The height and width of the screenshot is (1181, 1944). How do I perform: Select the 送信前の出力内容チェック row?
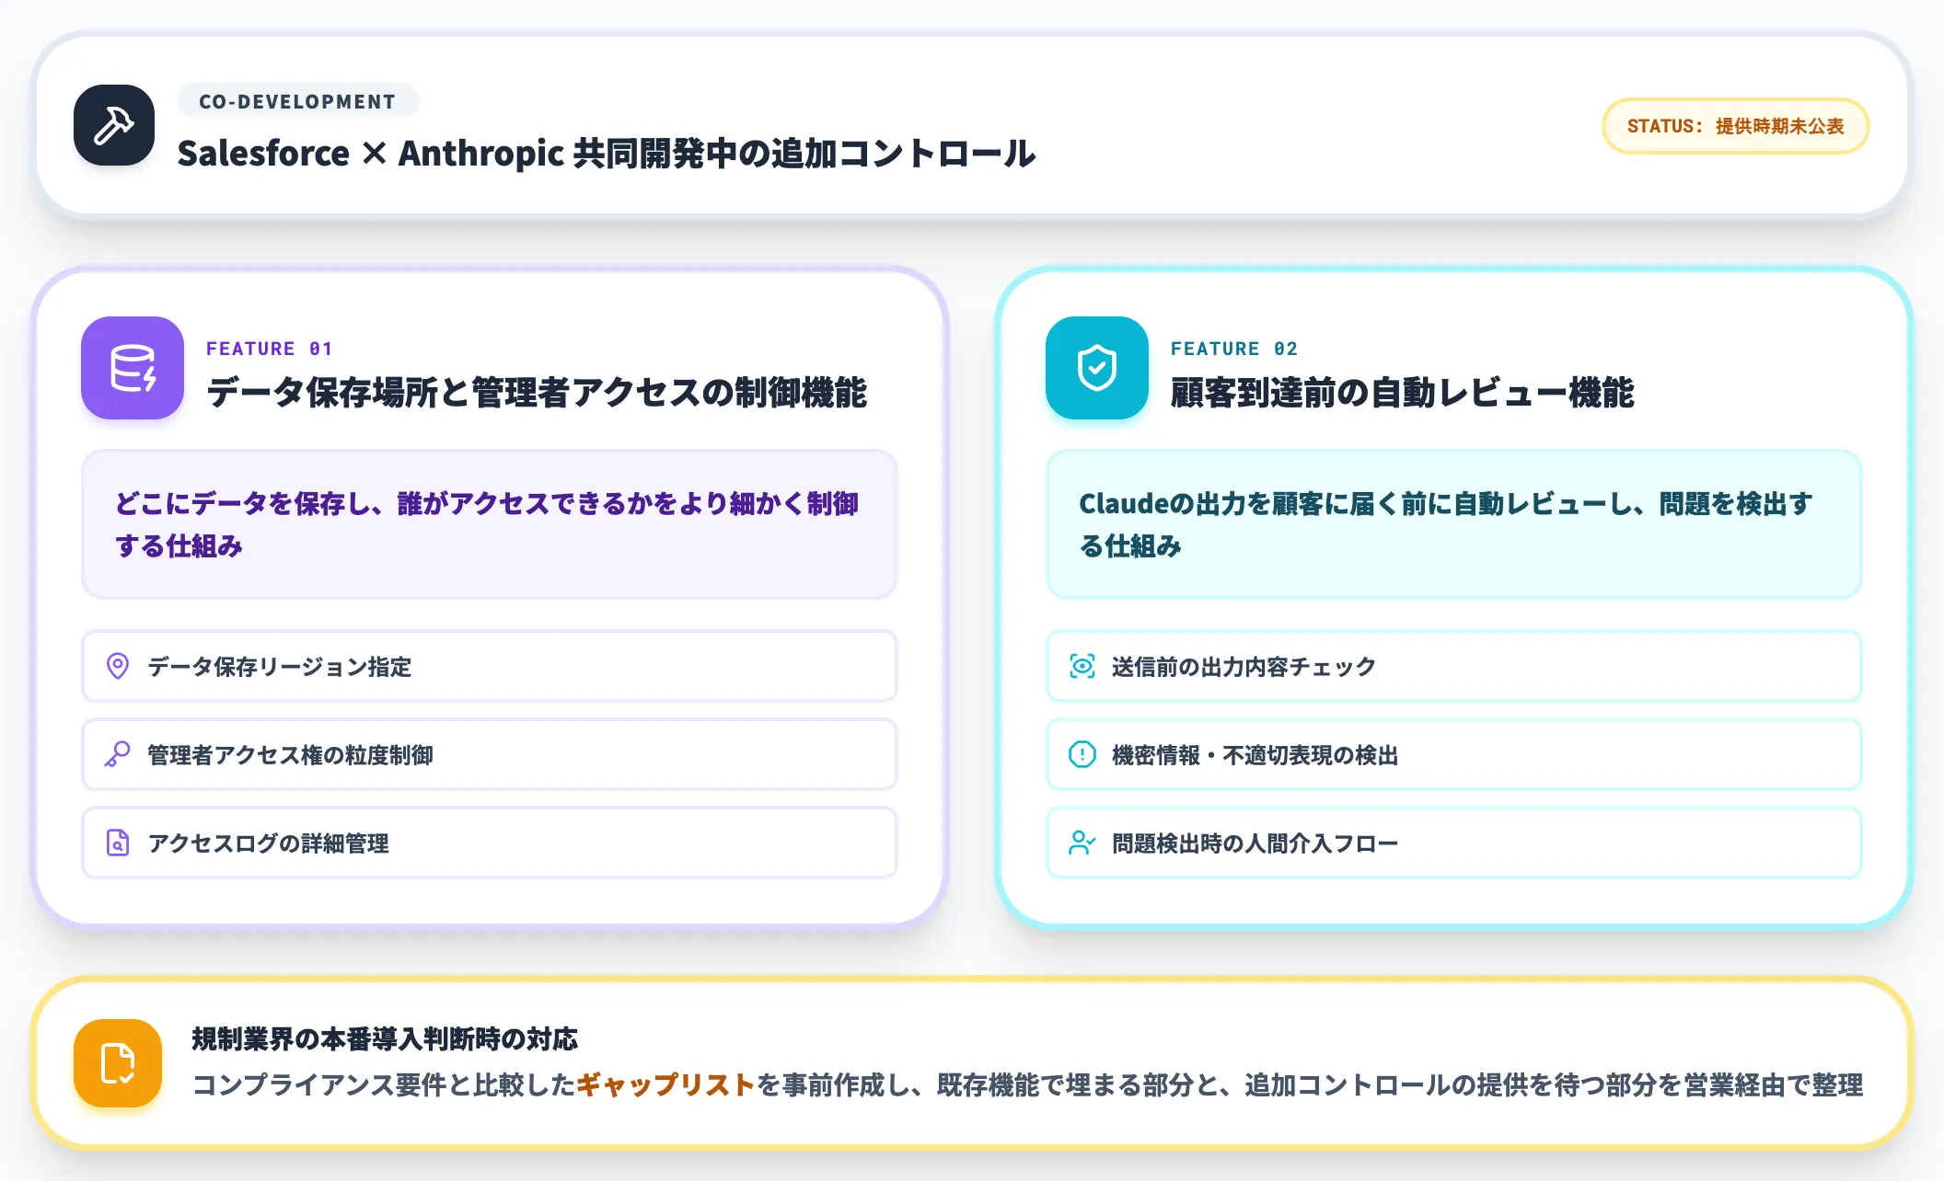click(x=1454, y=666)
